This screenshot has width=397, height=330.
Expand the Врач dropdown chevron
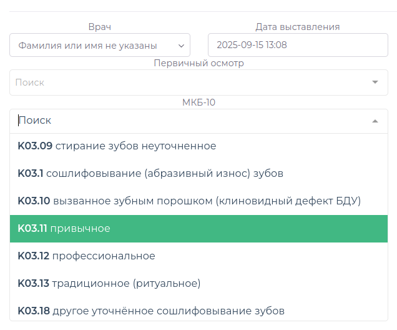181,46
